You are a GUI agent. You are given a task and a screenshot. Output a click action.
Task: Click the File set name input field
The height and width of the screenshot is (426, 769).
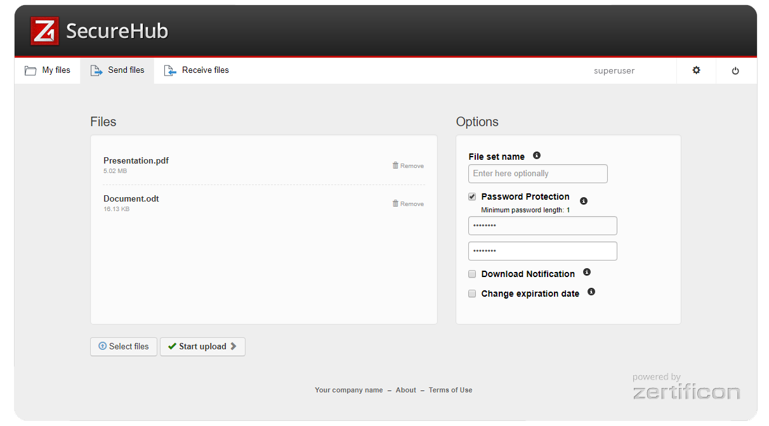tap(538, 174)
